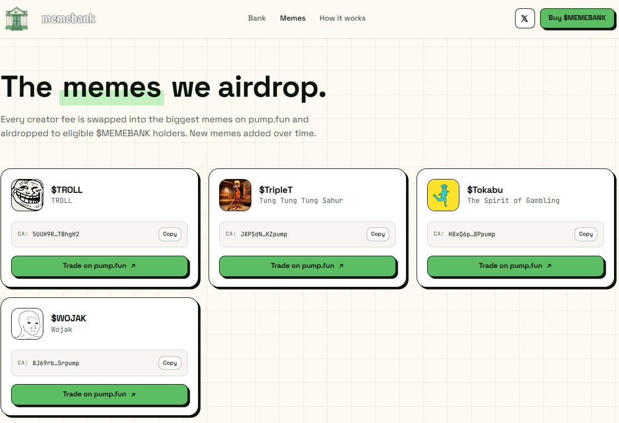Screen dimensions: 619x423
Task: Click 'The Spirit of Gambling' subtitle
Action: tap(513, 201)
